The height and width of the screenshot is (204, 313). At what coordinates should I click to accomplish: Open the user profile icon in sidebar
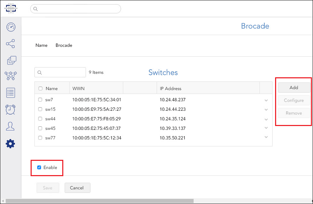coord(10,126)
